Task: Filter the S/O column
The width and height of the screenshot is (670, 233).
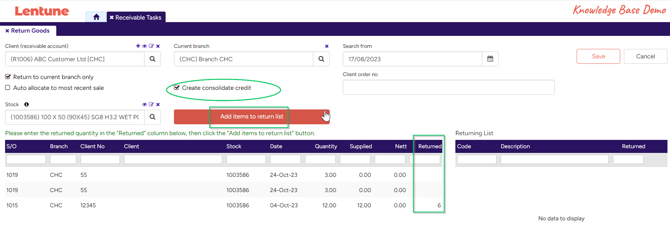Action: pyautogui.click(x=26, y=159)
